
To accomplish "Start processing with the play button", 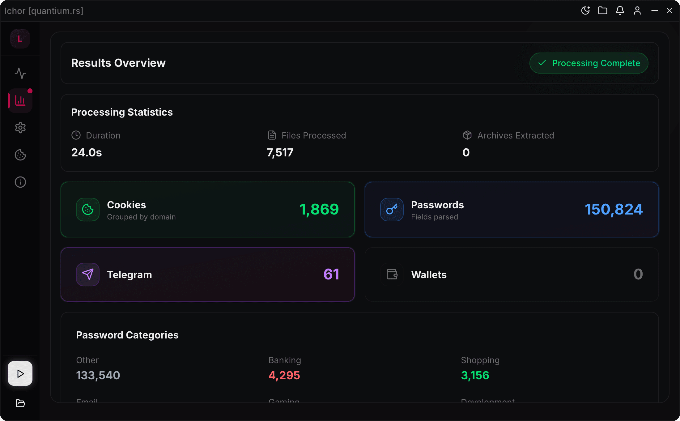I will [x=20, y=373].
